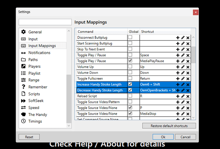This screenshot has height=149, width=220.
Task: Click the Shortcut column header
Action: (x=165, y=32)
